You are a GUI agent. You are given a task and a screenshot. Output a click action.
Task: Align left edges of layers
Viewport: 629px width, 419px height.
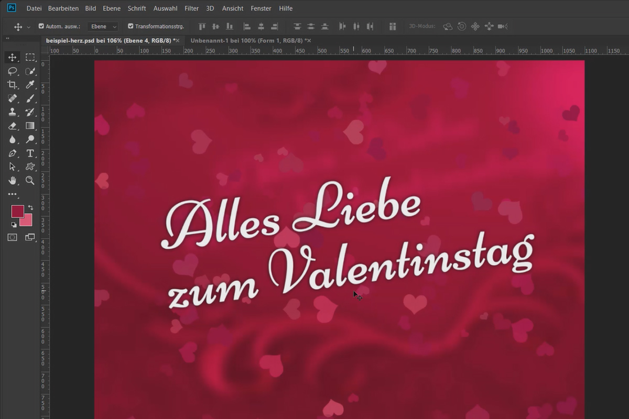click(247, 26)
